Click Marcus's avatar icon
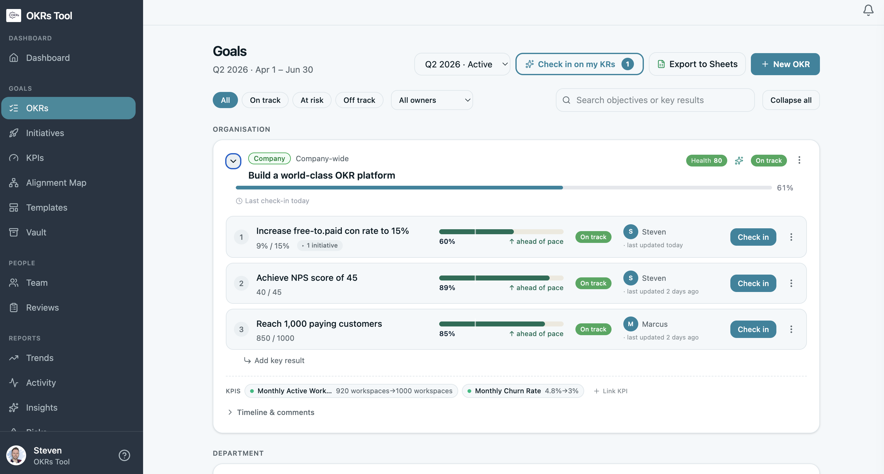 pos(630,324)
